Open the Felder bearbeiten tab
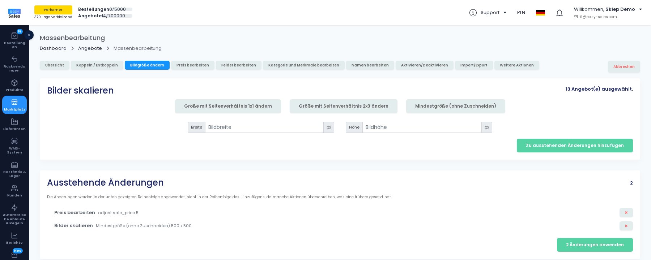 pyautogui.click(x=239, y=65)
